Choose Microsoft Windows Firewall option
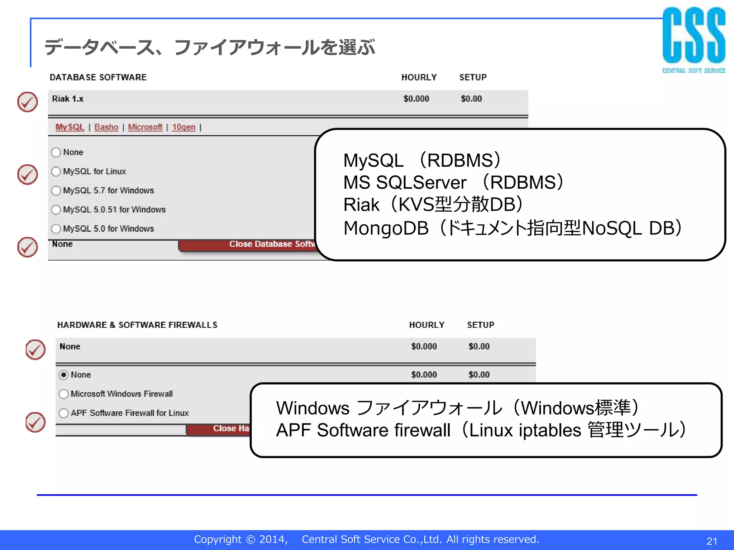 (64, 394)
